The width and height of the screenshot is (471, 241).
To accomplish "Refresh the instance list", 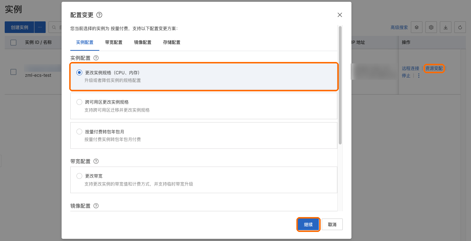I will click(460, 27).
